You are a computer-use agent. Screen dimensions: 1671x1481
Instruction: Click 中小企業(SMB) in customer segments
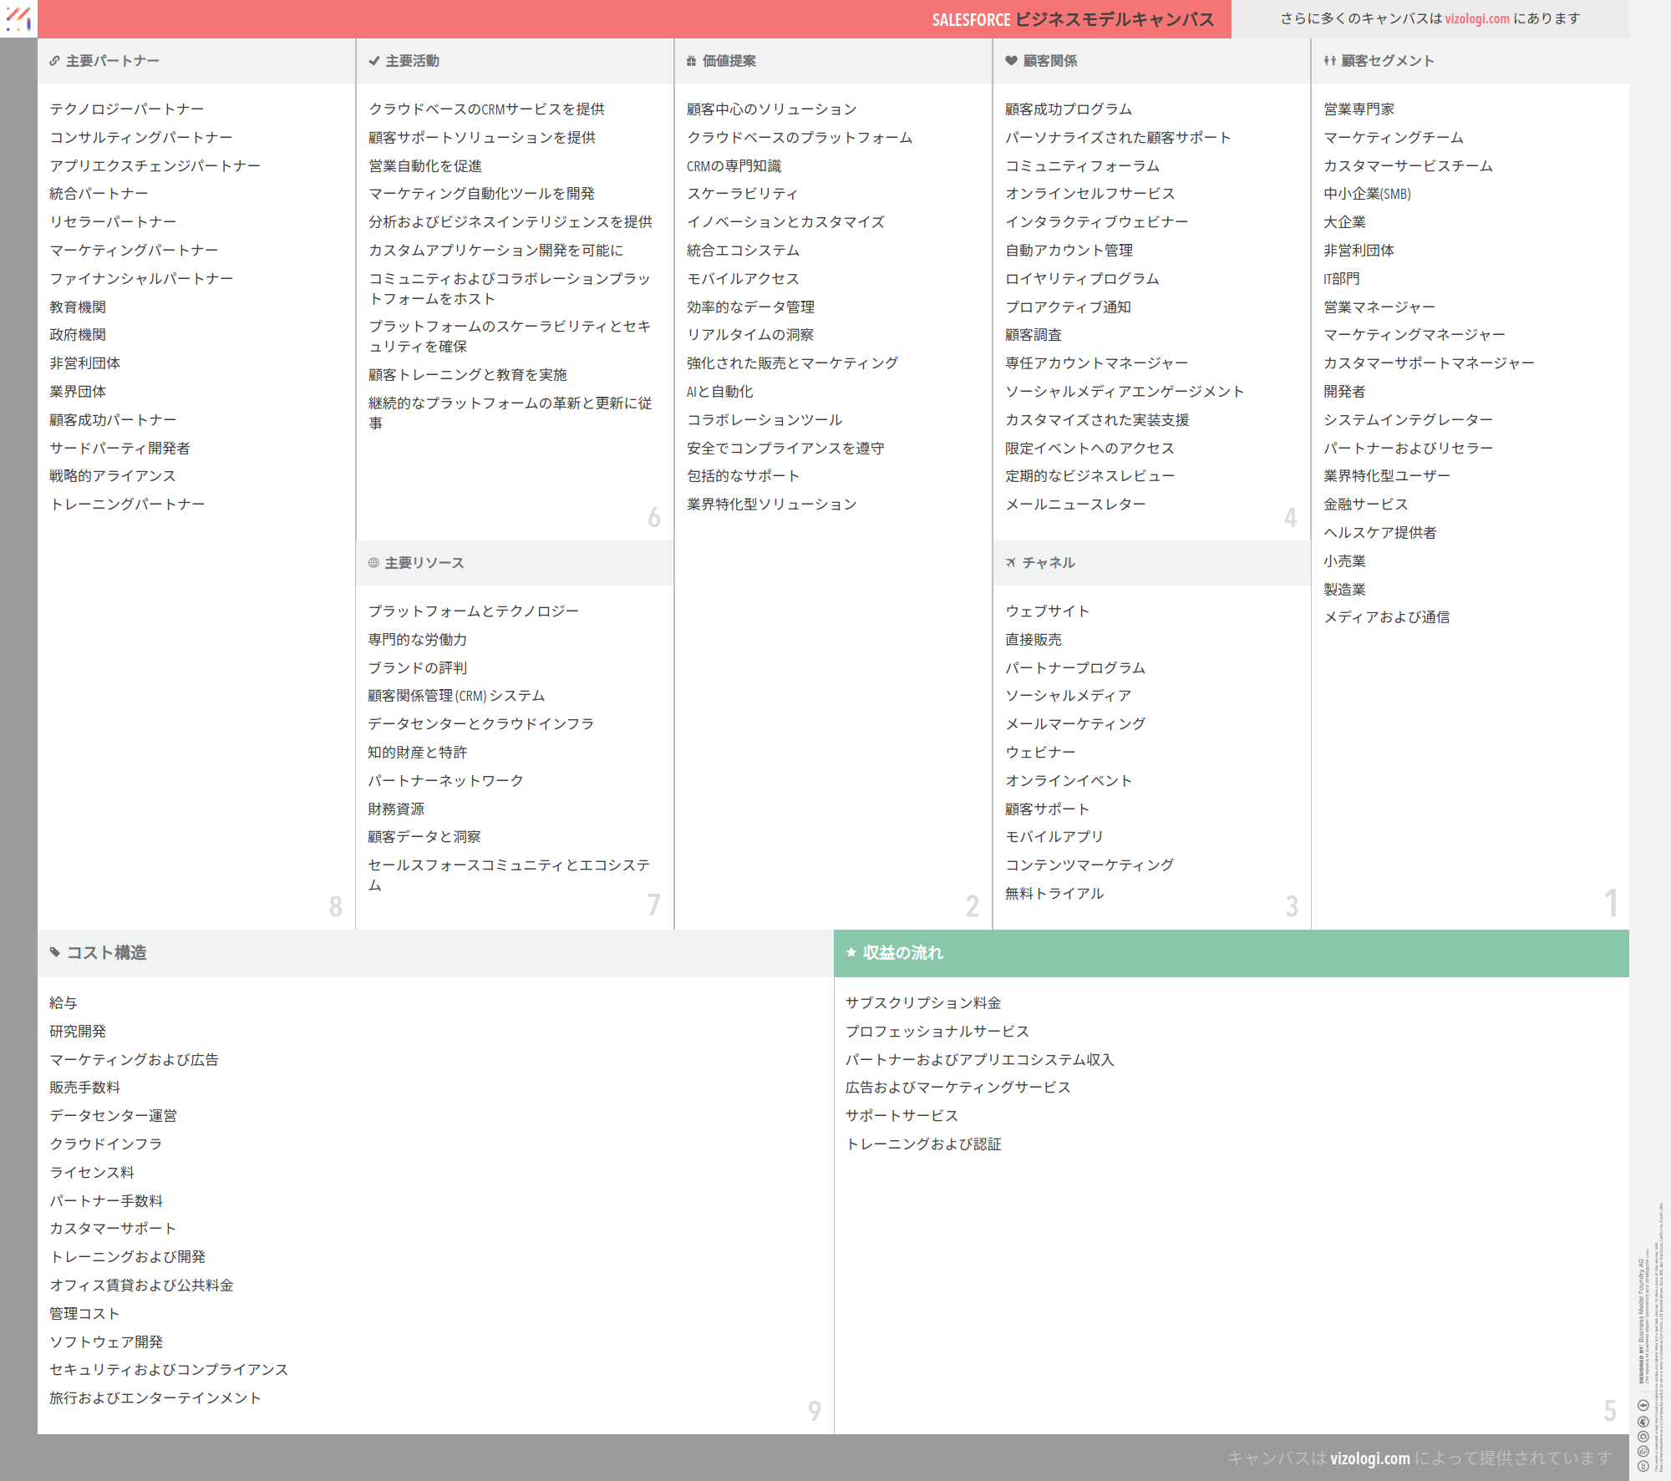[1367, 194]
